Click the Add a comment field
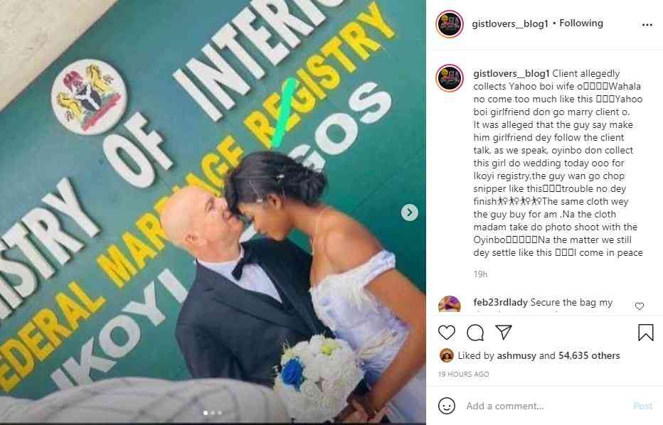The width and height of the screenshot is (663, 425). point(546,406)
